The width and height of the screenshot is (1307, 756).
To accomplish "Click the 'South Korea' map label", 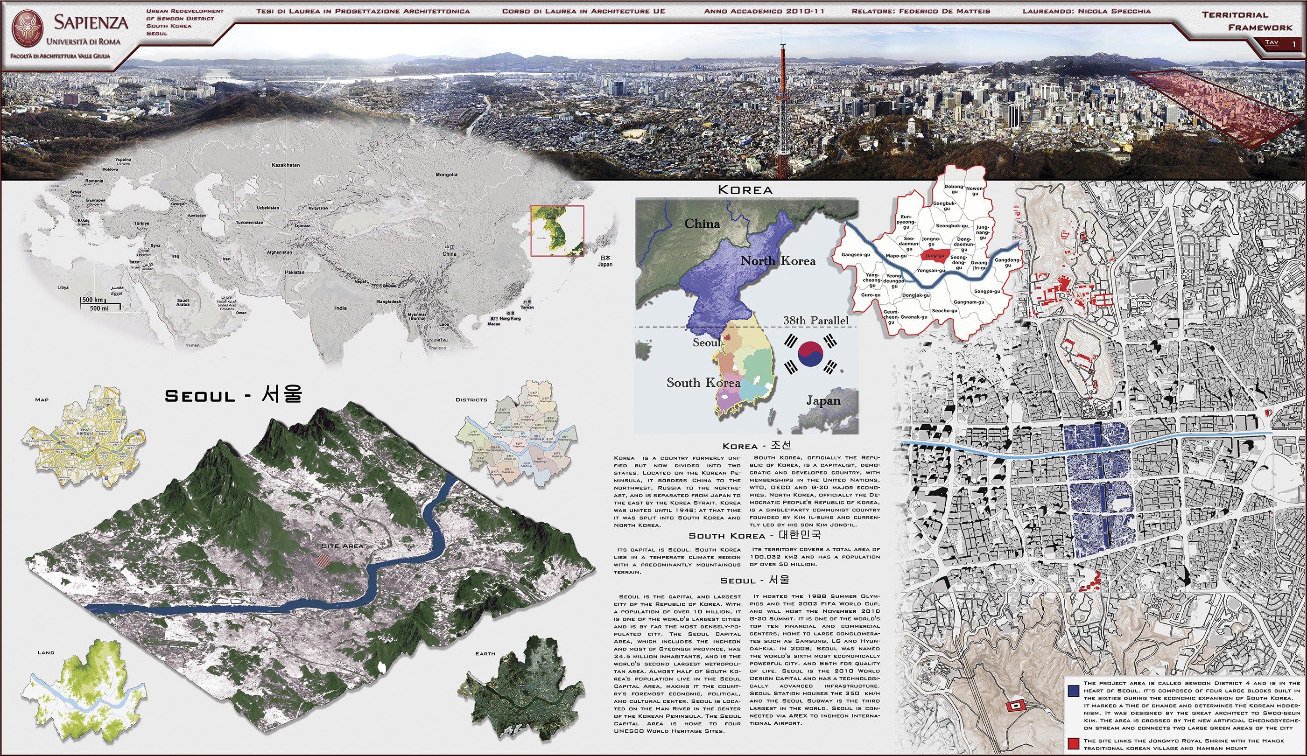I will (703, 383).
